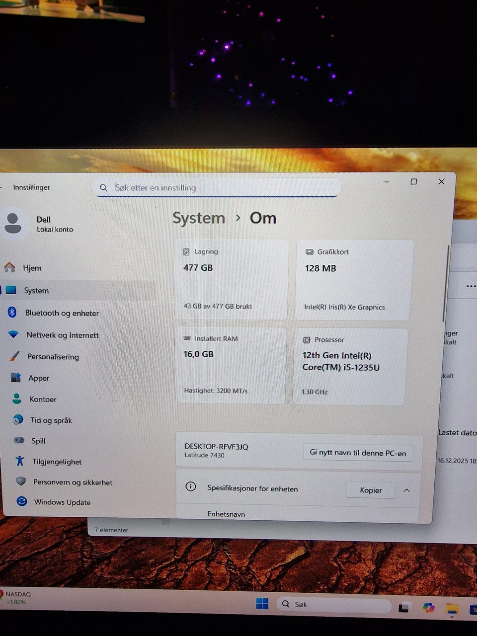Select the System monitor icon in sidebar
477x636 pixels.
[11, 290]
